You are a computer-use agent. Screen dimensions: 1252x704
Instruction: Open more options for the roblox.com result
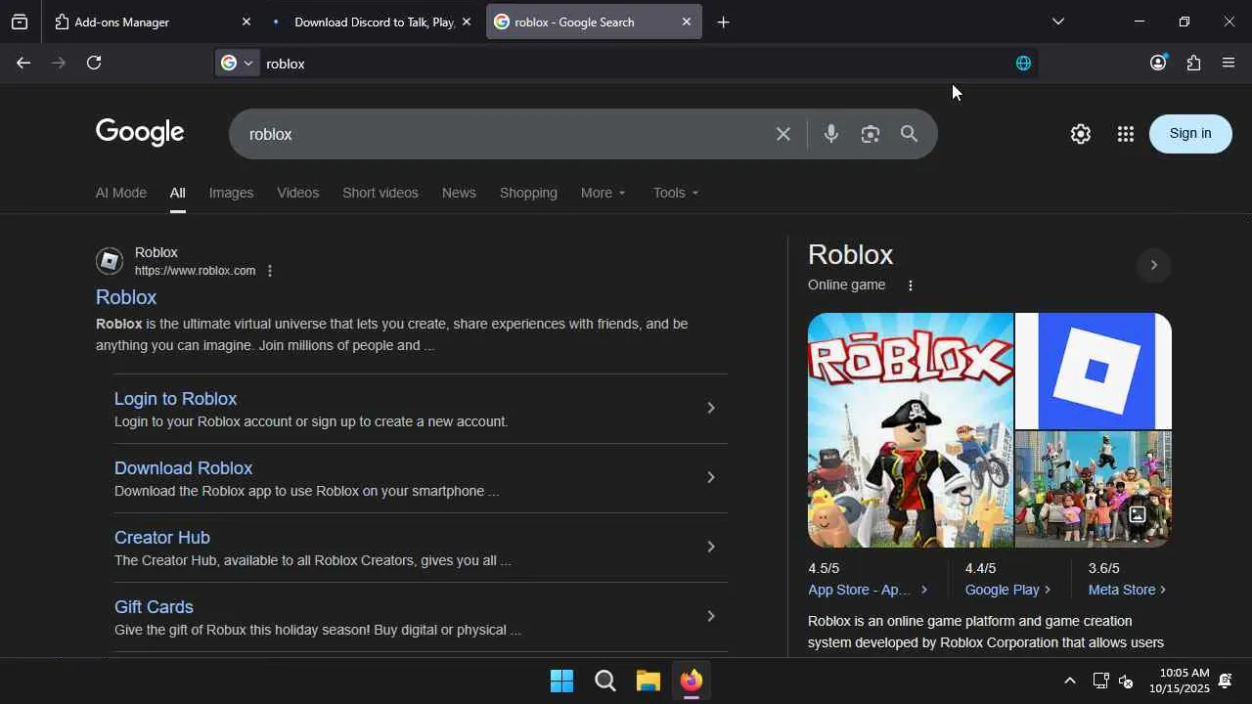(x=270, y=271)
